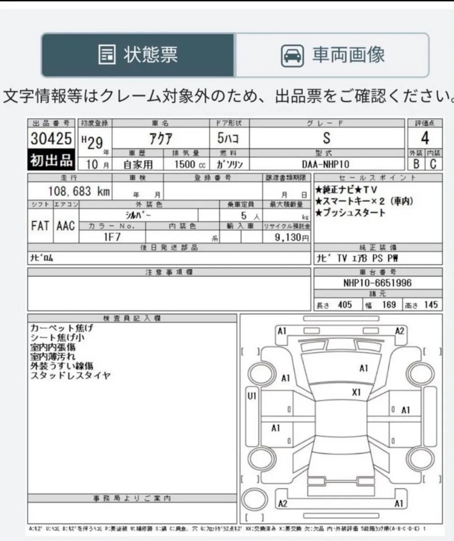The height and width of the screenshot is (541, 454).
Task: Select the 室内薄汚れ inspector note
Action: pyautogui.click(x=52, y=357)
